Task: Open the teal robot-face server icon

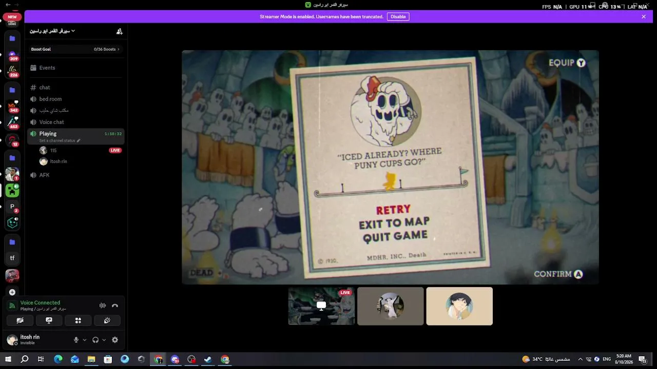Action: click(12, 223)
